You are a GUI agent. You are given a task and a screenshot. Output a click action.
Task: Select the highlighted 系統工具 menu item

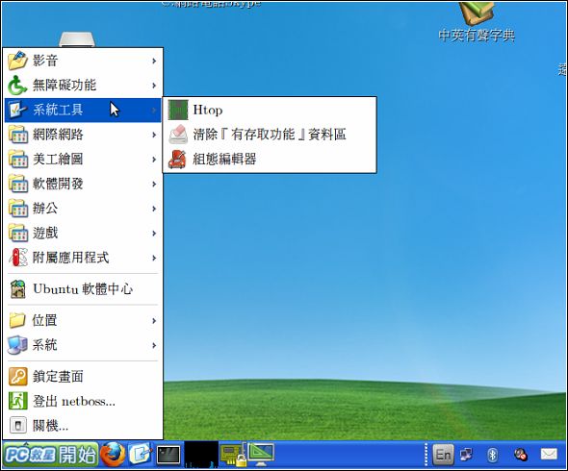pyautogui.click(x=83, y=110)
